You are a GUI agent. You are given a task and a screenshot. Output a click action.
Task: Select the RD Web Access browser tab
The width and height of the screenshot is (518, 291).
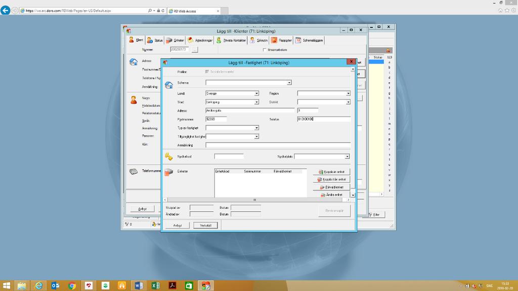tap(194, 11)
